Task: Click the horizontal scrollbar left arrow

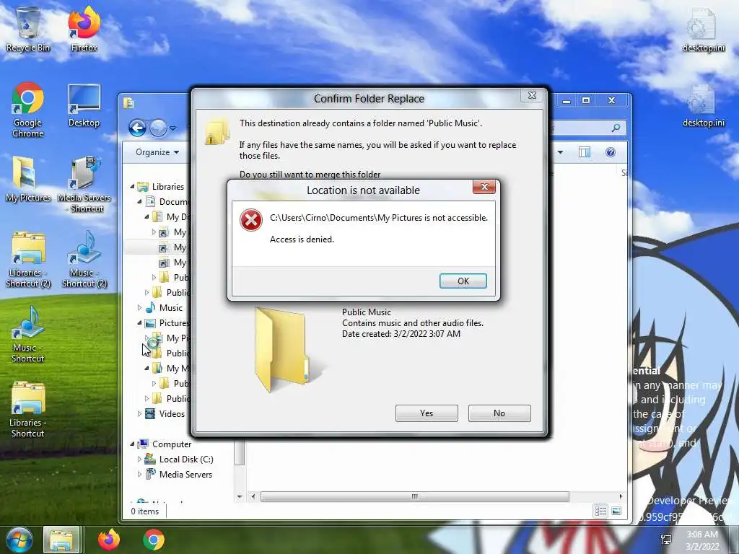Action: pos(253,496)
